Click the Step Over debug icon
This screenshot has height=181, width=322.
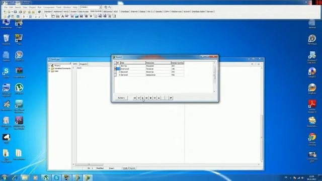(39, 17)
